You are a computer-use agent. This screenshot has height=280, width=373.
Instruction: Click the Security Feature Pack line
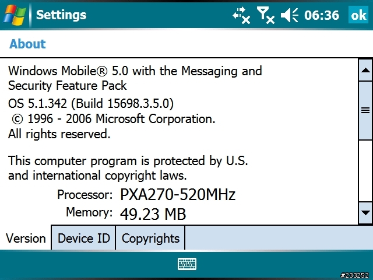coord(68,86)
